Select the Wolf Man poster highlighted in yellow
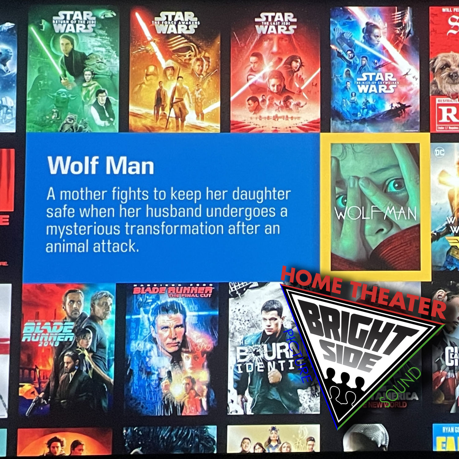This screenshot has width=459, height=459. (x=375, y=207)
